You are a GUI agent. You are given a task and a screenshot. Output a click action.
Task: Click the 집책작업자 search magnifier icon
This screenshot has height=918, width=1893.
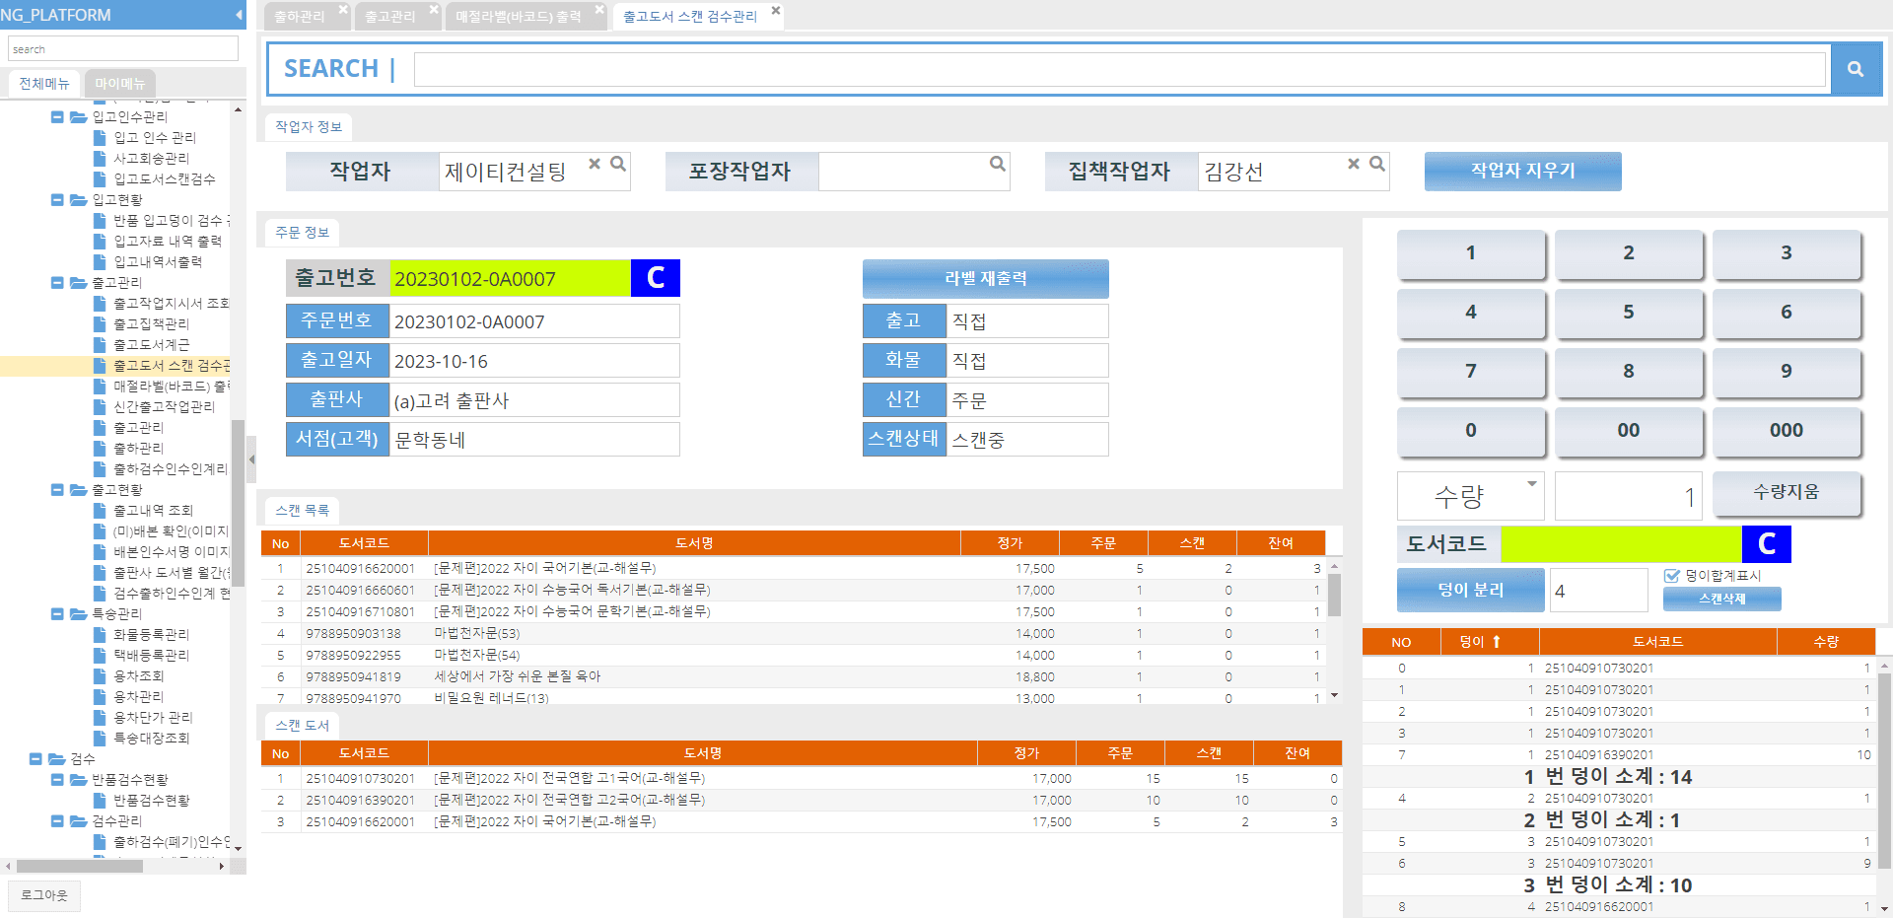pyautogui.click(x=1377, y=164)
